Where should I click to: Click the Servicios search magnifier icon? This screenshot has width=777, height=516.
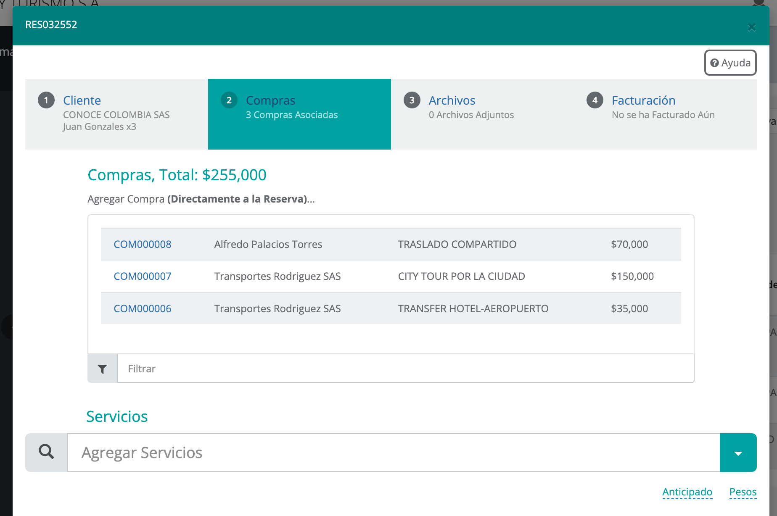pos(46,452)
